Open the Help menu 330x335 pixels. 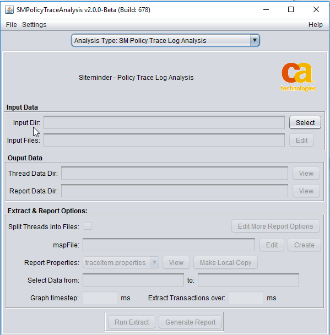(315, 25)
